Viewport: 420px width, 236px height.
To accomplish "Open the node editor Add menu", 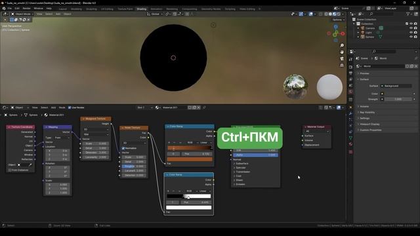I will click(54, 108).
